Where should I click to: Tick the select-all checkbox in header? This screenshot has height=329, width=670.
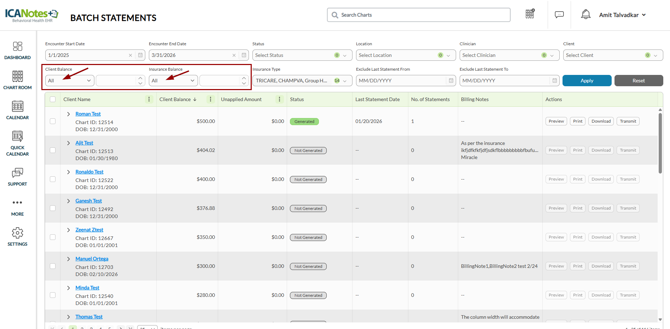click(x=53, y=99)
